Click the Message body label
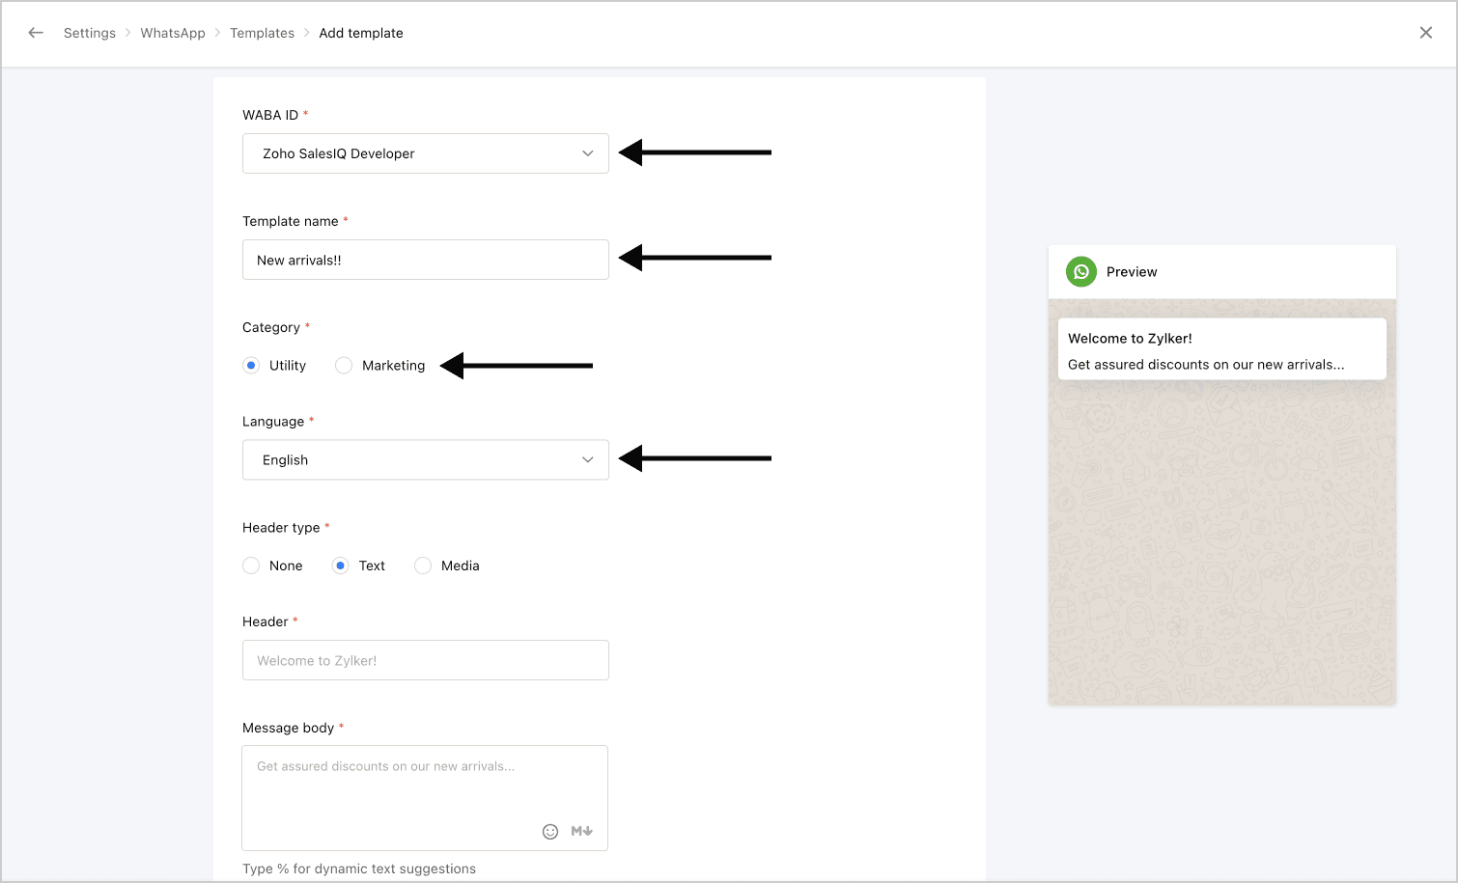Image resolution: width=1458 pixels, height=883 pixels. point(288,728)
